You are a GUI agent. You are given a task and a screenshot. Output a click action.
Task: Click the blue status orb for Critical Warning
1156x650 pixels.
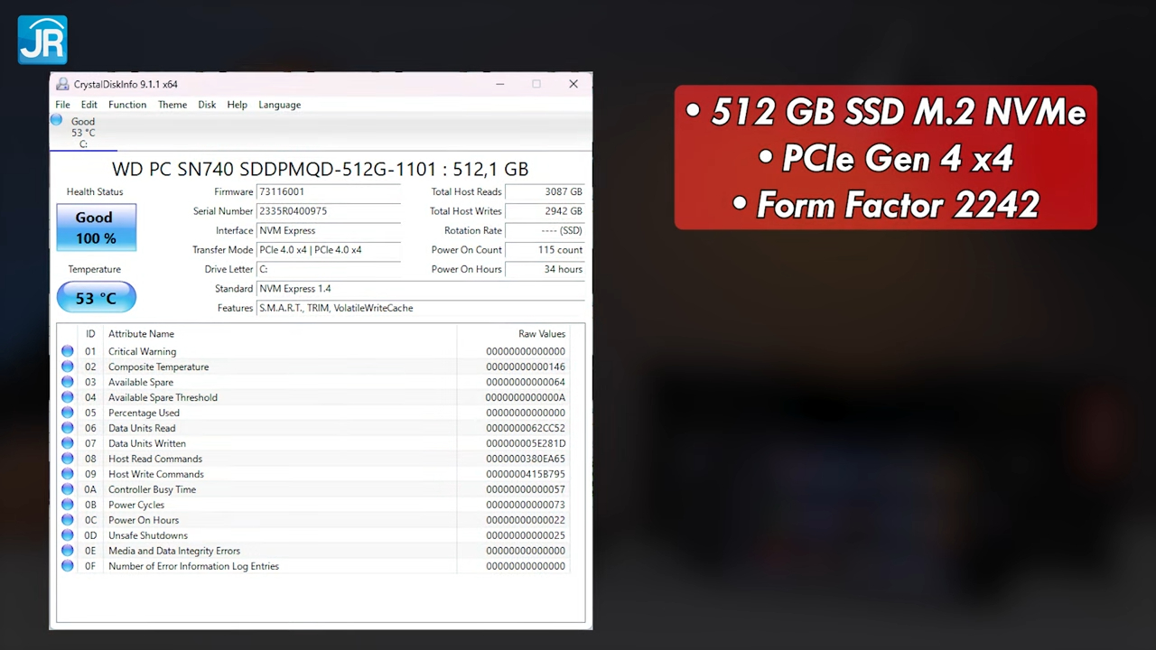pos(68,351)
